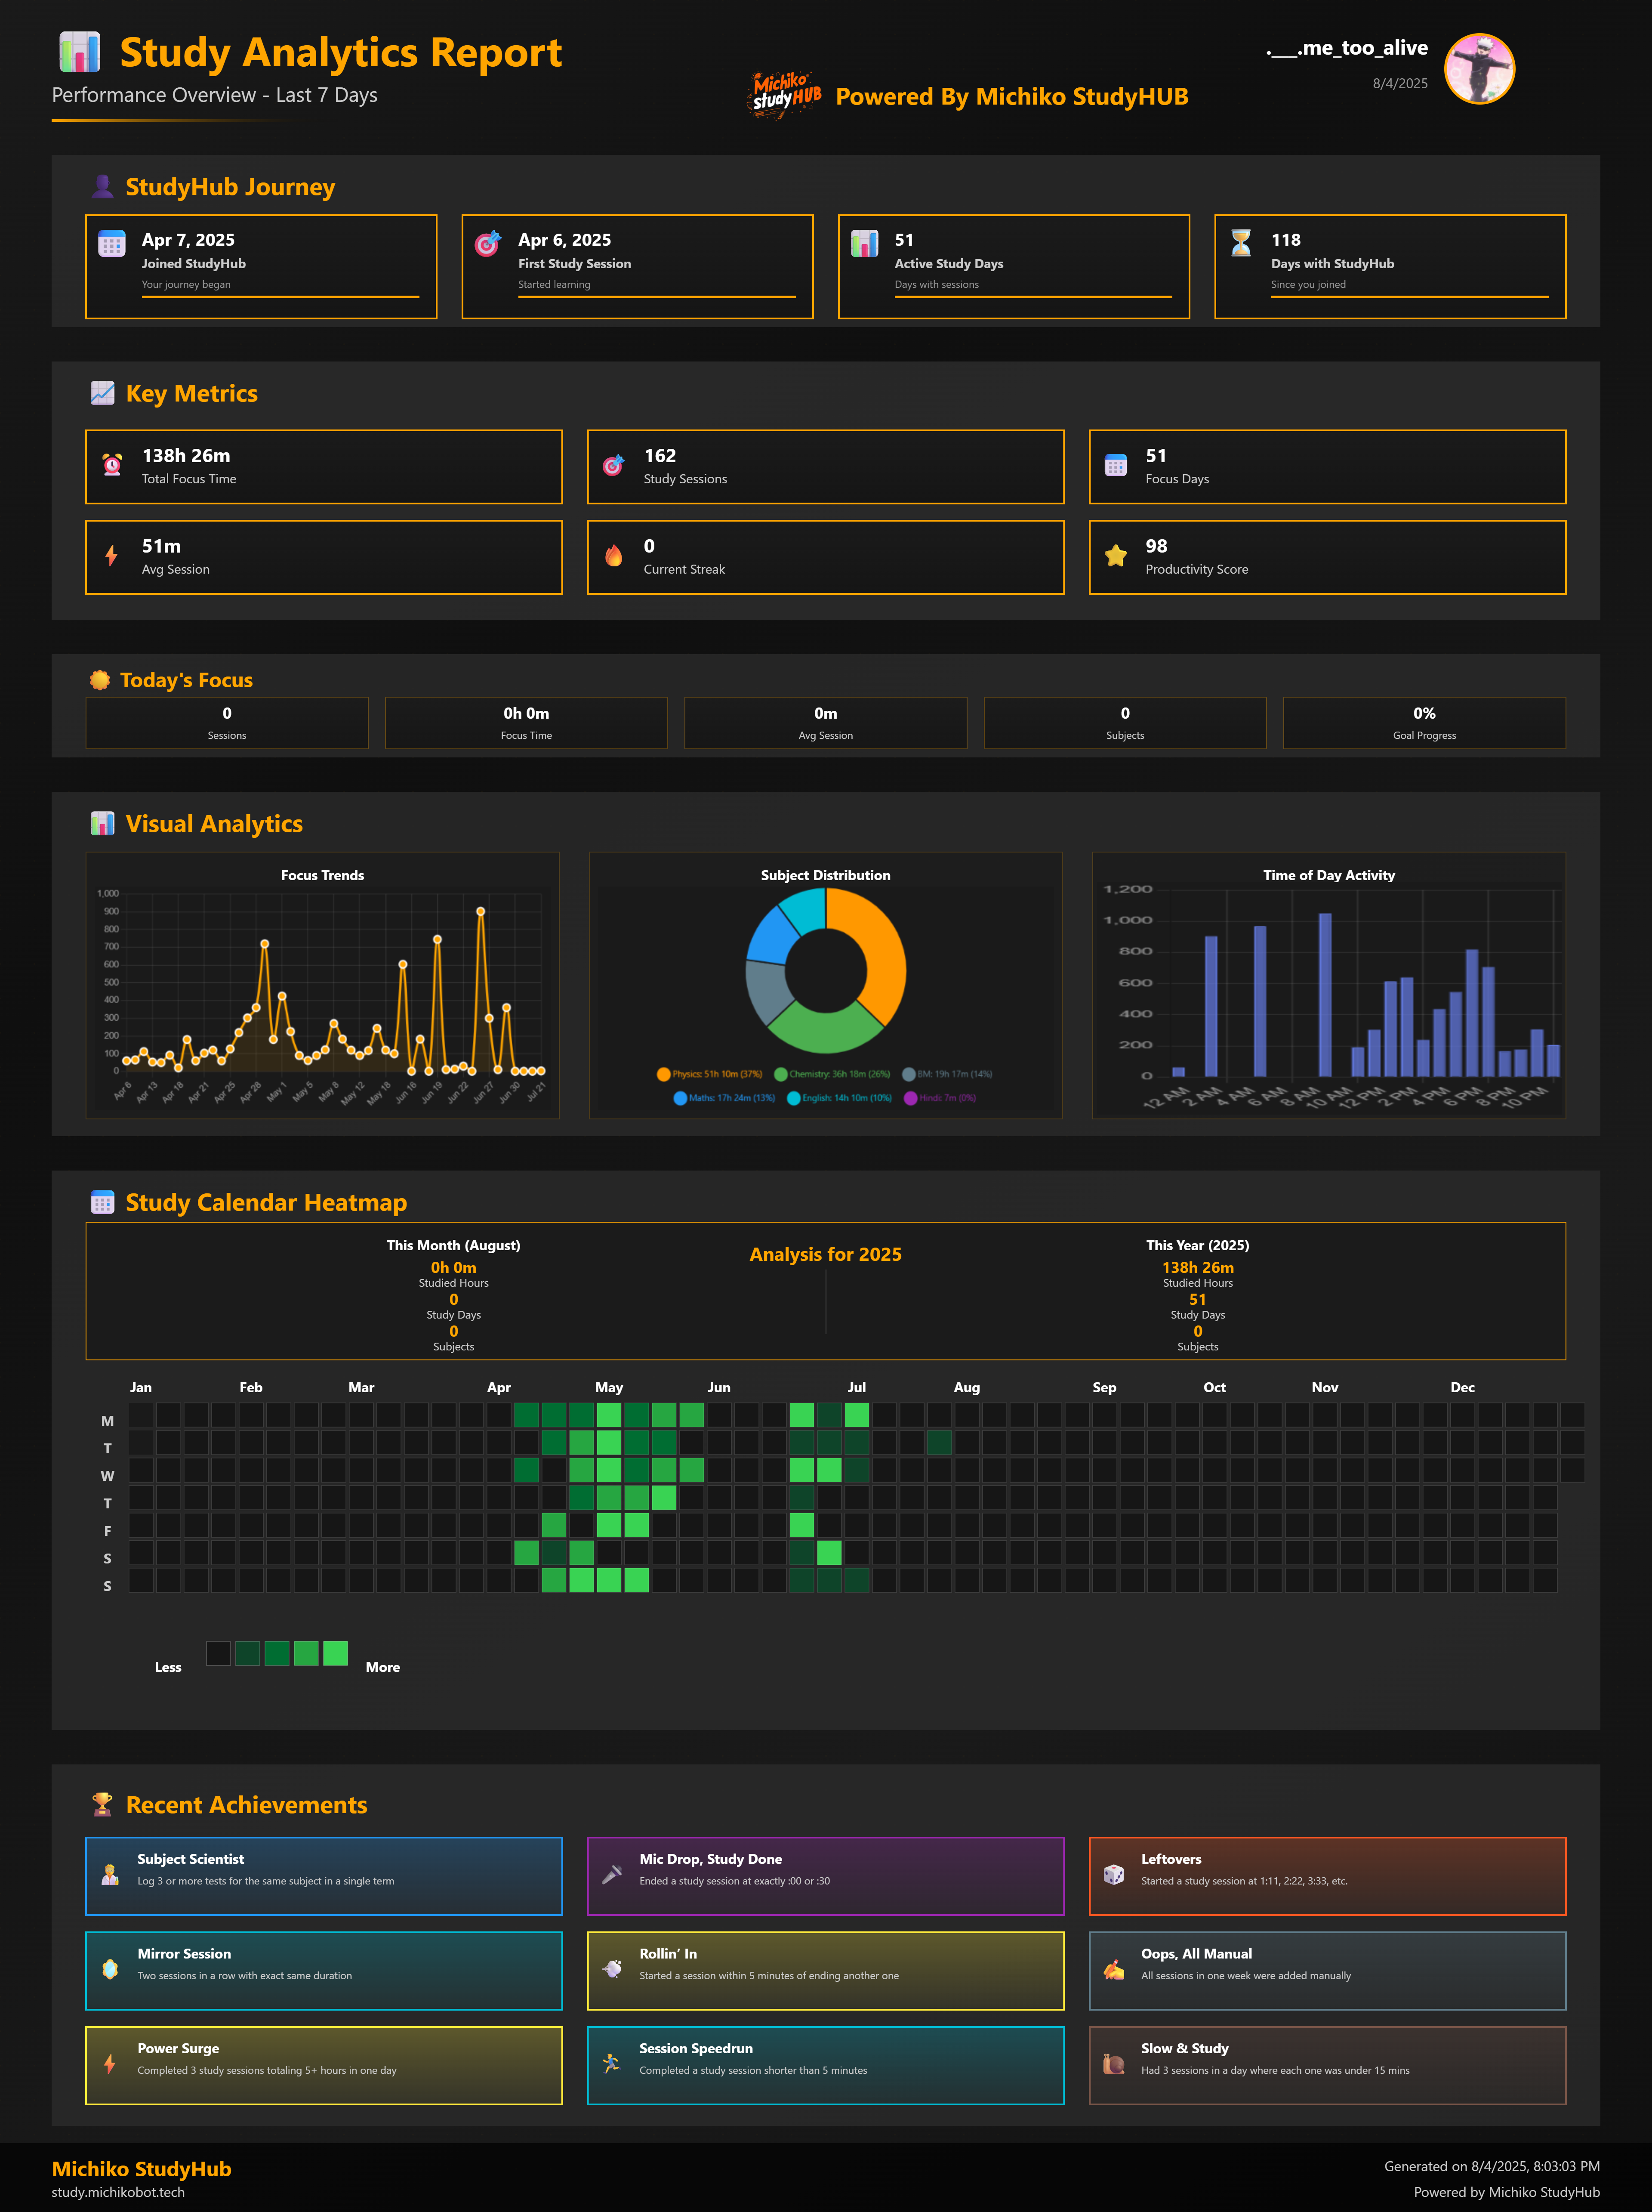Click the Michiko StudyHUB logo icon
This screenshot has height=2212, width=1652.
point(785,96)
